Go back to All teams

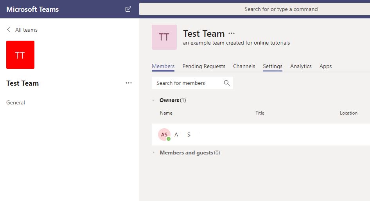click(x=27, y=30)
